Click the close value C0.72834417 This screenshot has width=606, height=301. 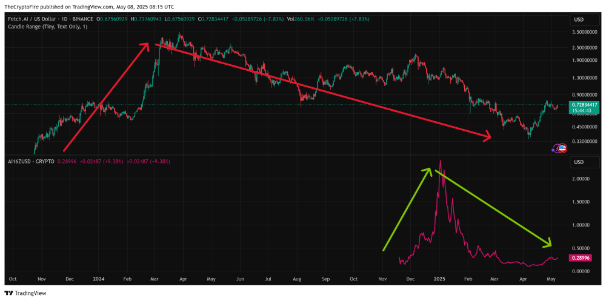click(213, 19)
